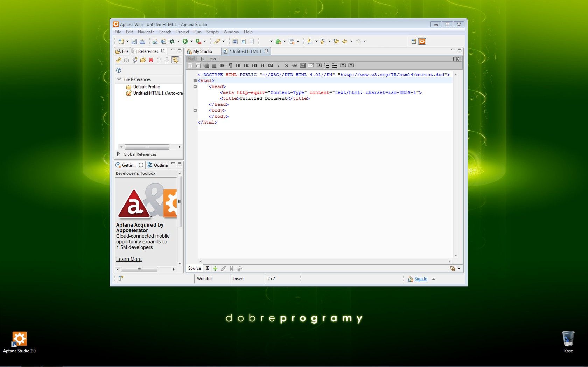Open the Scripts menu
The width and height of the screenshot is (588, 367).
tap(212, 32)
